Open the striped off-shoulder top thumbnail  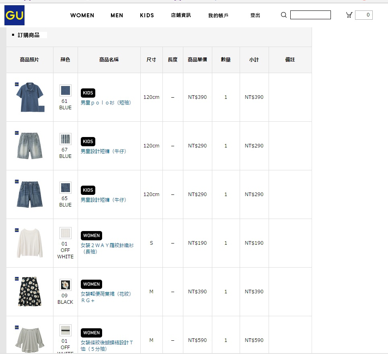30,340
